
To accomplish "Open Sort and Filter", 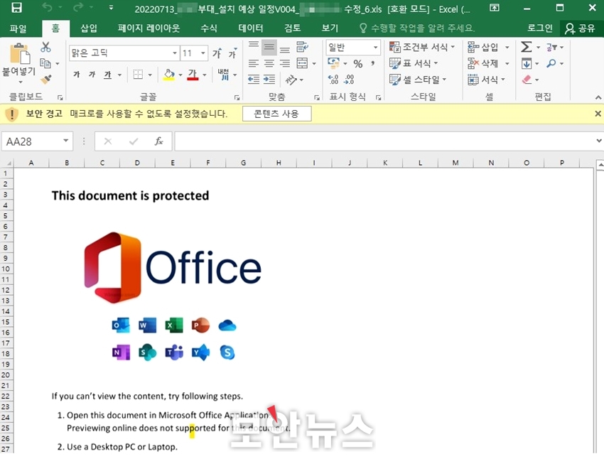I will 551,47.
